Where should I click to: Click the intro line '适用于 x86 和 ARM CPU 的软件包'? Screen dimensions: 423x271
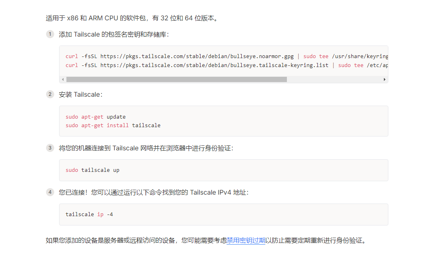pyautogui.click(x=132, y=18)
